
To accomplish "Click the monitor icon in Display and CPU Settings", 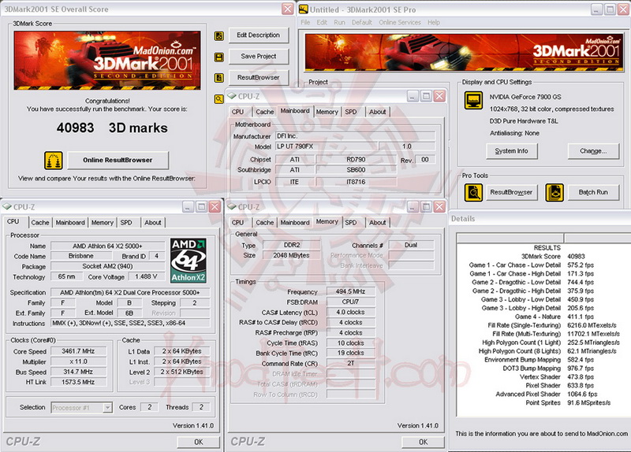I will tap(473, 100).
